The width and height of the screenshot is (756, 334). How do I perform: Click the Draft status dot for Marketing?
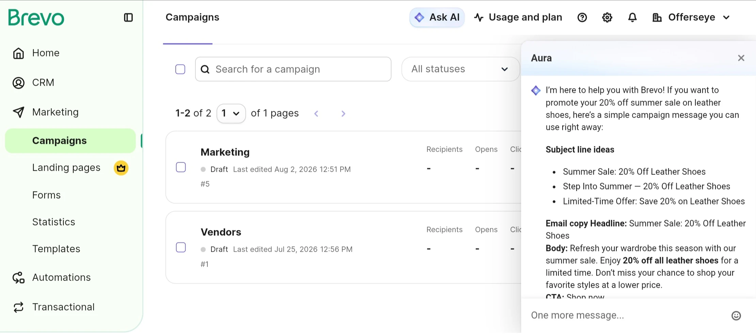point(203,169)
